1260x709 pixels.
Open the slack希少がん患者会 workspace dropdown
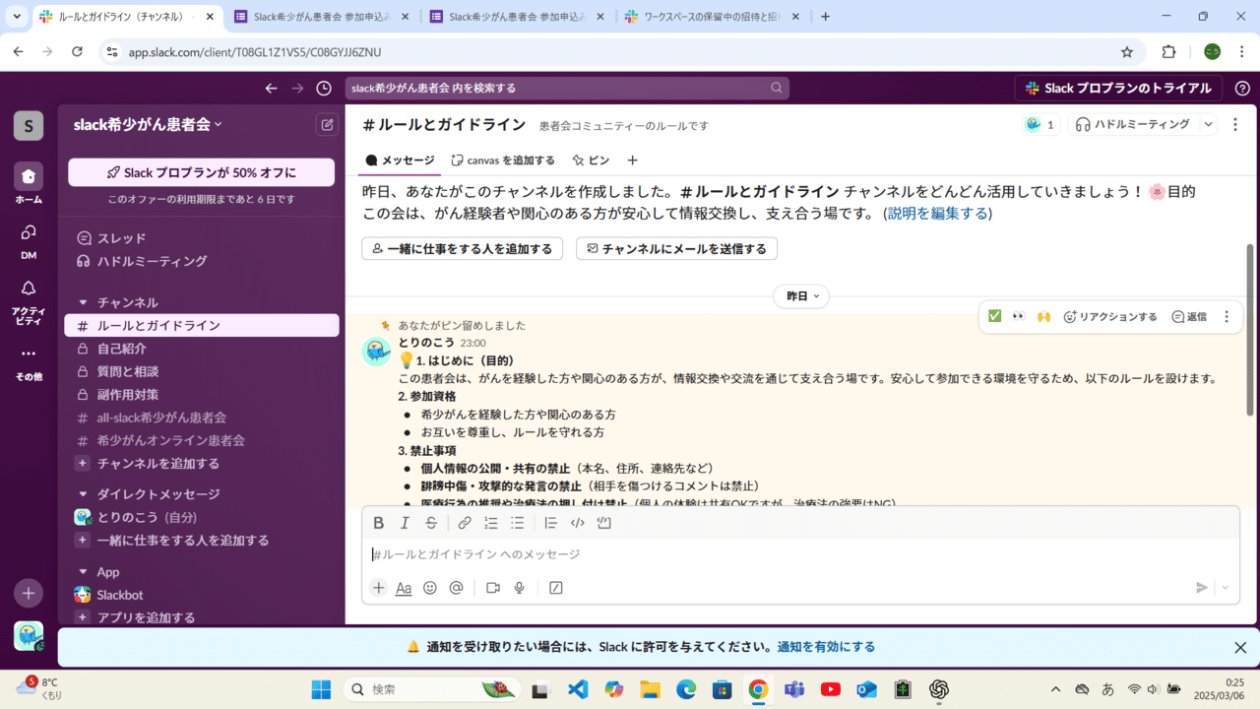(148, 124)
